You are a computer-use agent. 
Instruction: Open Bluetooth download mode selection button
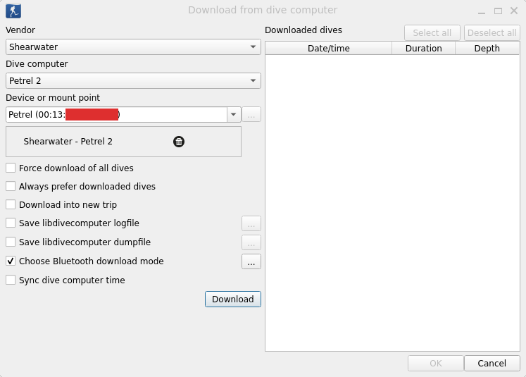point(251,261)
